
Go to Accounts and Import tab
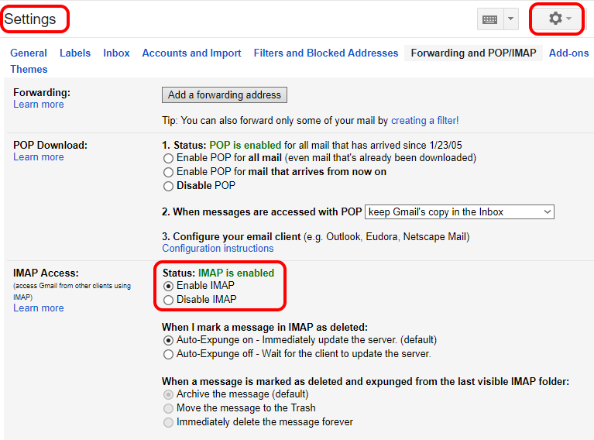192,53
